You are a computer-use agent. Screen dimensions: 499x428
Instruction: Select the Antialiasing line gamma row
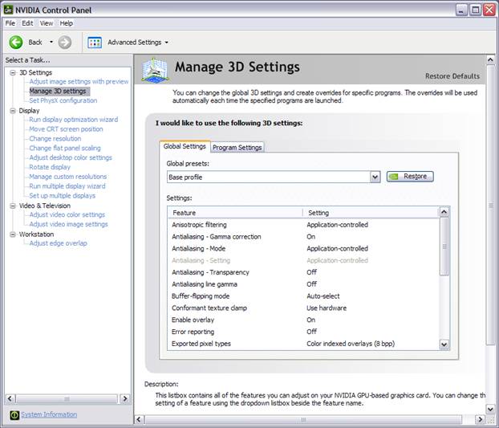pyautogui.click(x=303, y=284)
